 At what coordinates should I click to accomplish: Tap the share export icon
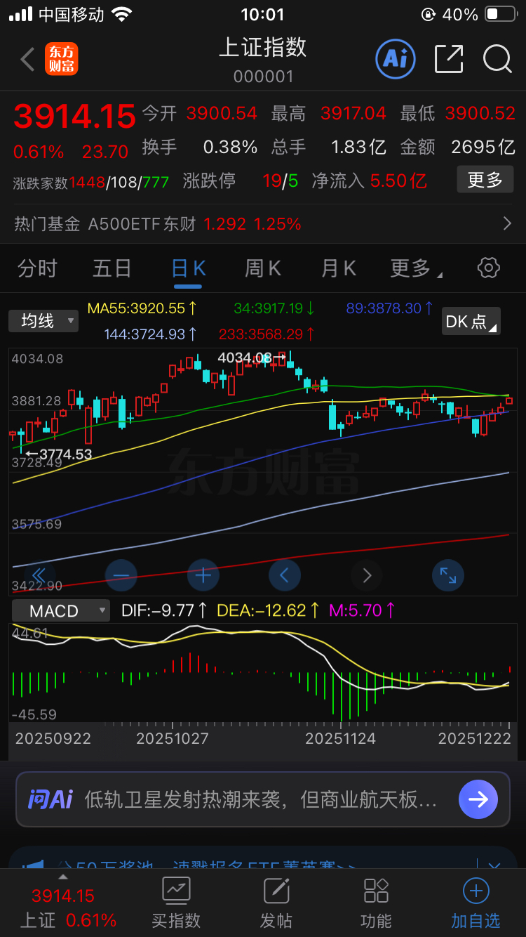449,59
